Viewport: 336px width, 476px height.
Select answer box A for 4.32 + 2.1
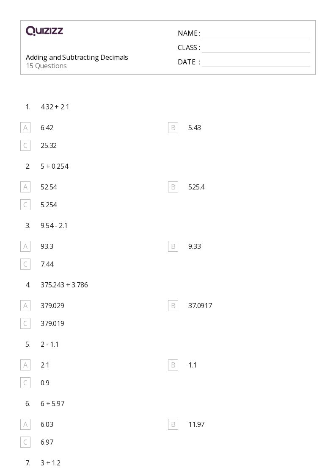25,128
